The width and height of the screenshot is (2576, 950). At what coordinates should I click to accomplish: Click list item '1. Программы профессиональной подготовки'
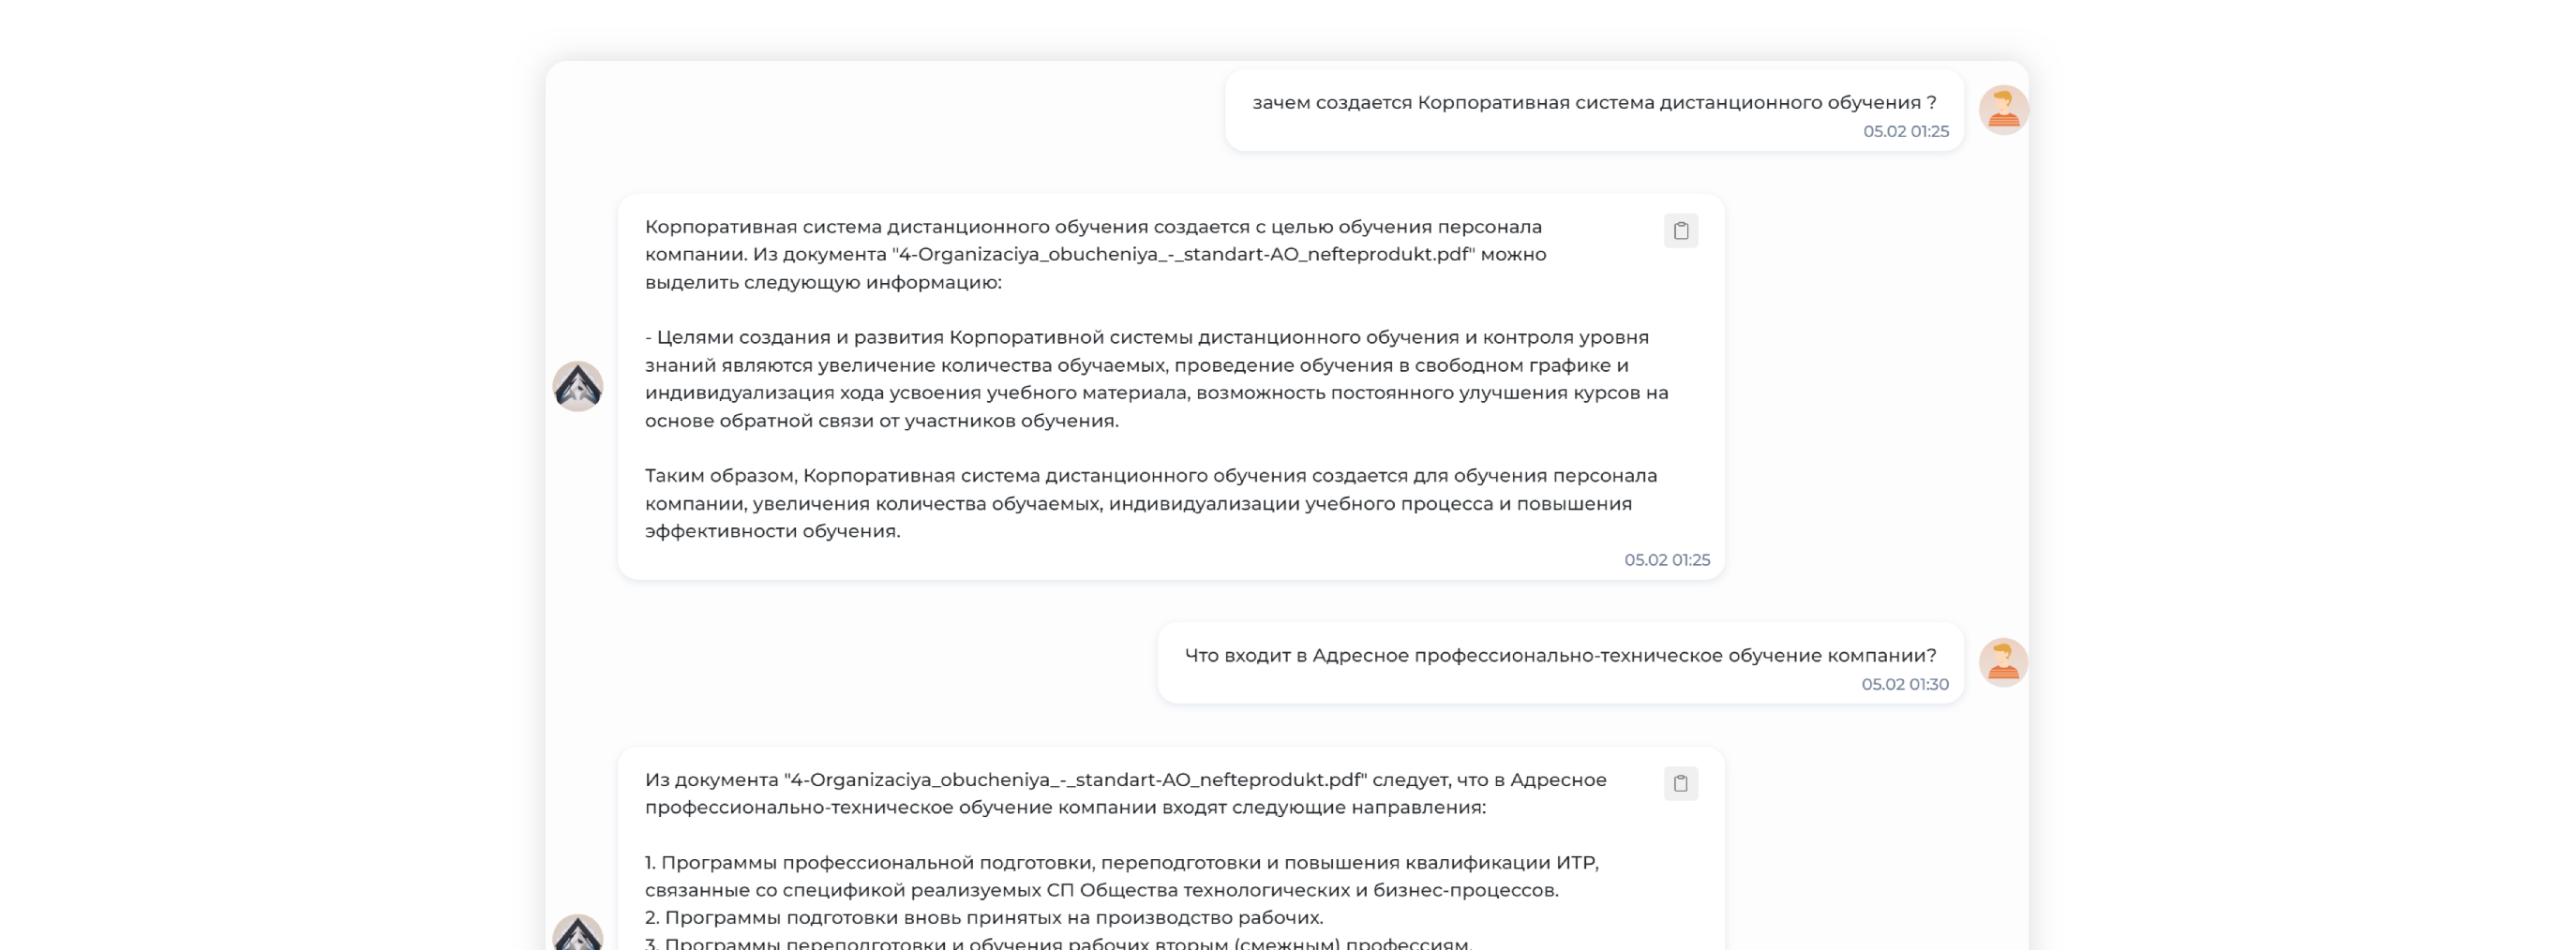[1122, 876]
